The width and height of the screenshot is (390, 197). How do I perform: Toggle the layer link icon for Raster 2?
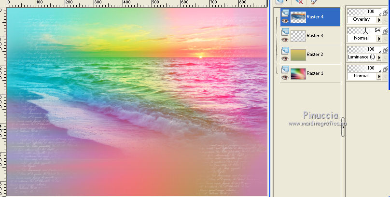click(x=385, y=50)
